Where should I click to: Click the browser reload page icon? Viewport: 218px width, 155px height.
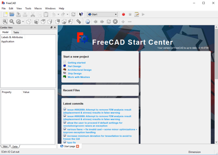tap(109, 22)
